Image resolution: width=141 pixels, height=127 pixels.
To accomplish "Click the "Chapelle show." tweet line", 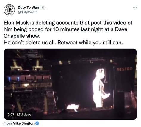I will click(22, 36).
